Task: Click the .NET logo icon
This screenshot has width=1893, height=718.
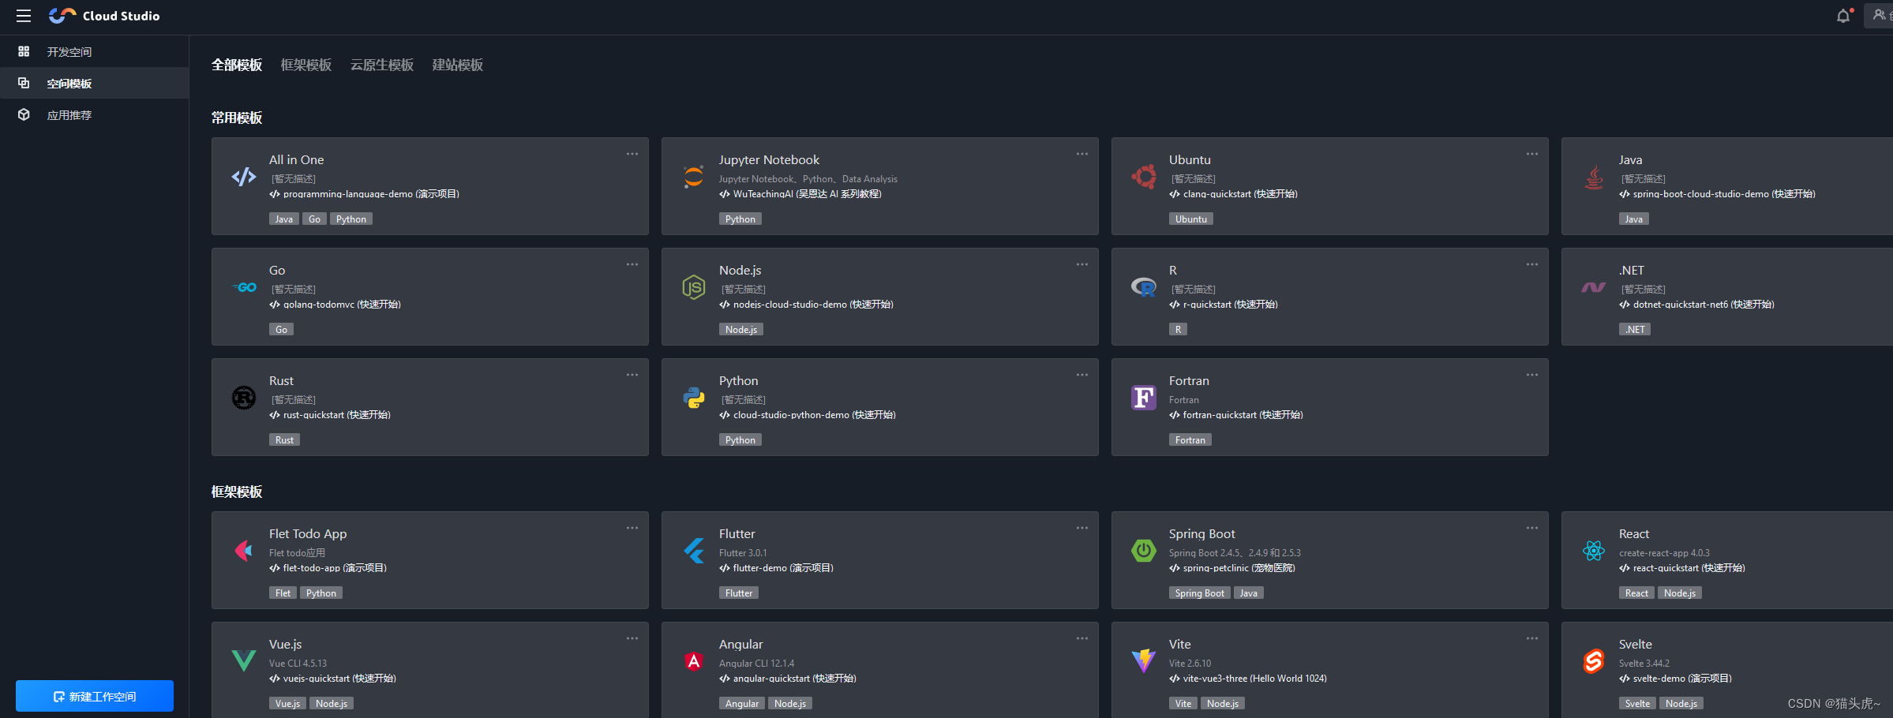Action: (1594, 287)
